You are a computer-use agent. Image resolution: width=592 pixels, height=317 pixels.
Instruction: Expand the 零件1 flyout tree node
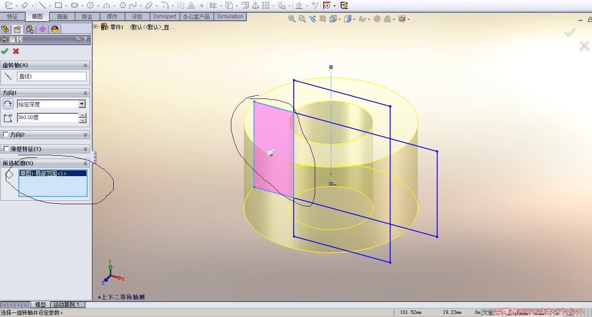(x=95, y=27)
